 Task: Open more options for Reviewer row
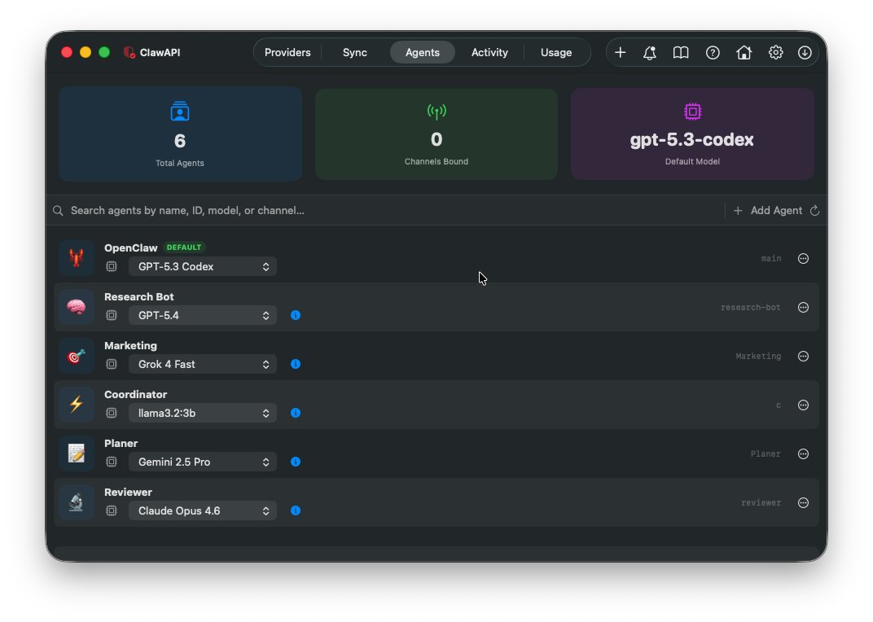pyautogui.click(x=803, y=503)
